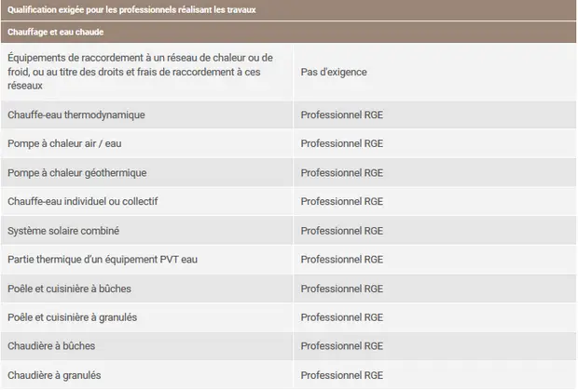
Task: Select "Professionnel RGE" next to Chaudière à bûches
Action: coord(341,346)
